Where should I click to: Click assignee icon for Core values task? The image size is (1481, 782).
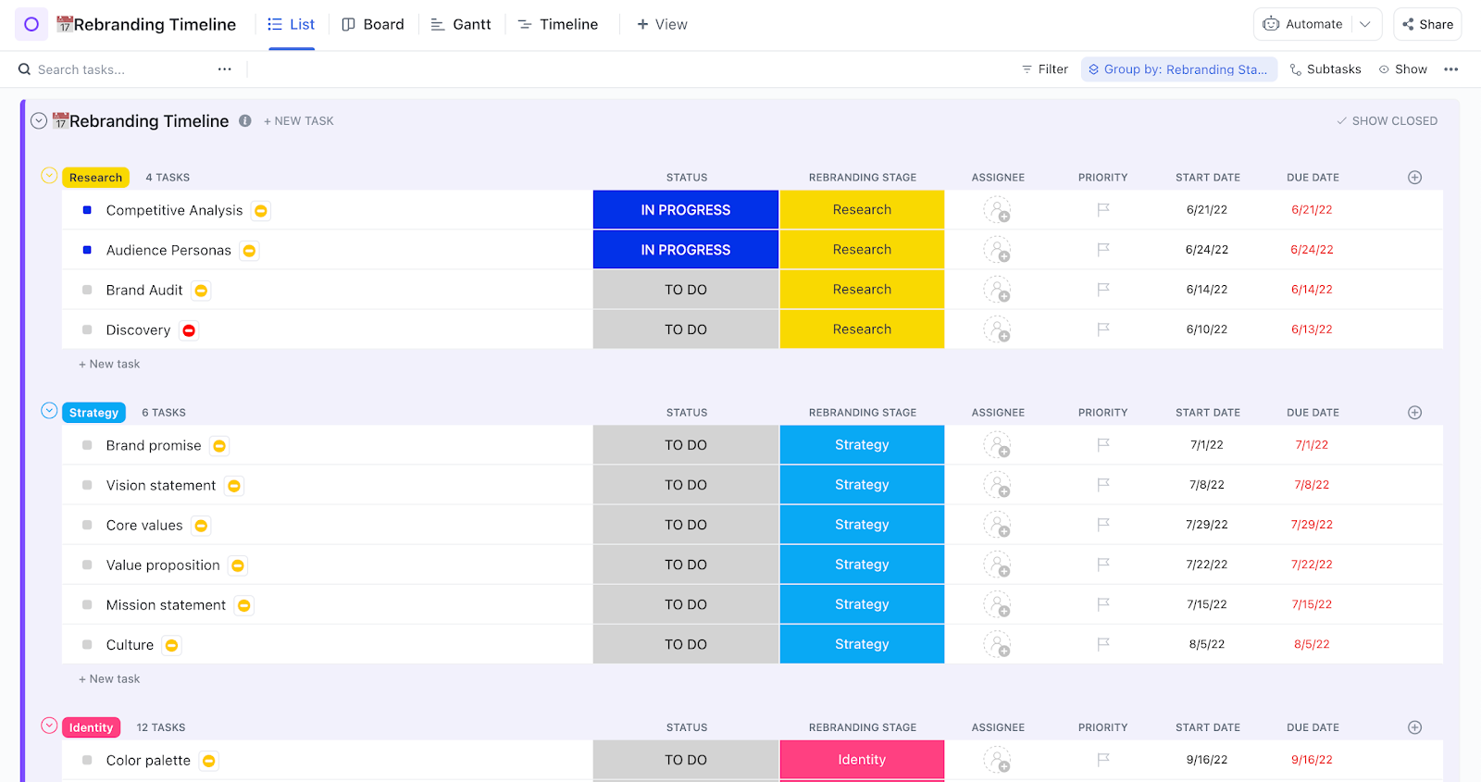point(997,525)
